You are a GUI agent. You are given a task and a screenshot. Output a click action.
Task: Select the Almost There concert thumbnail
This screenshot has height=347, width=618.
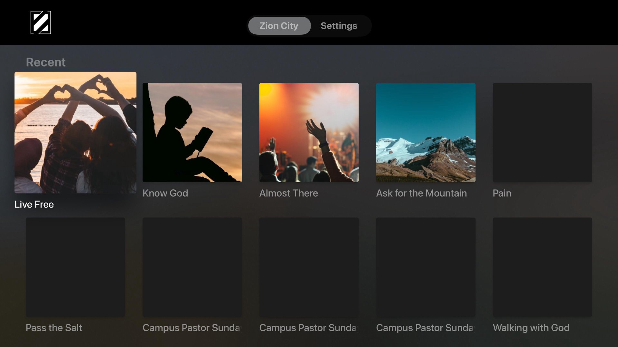pos(309,132)
